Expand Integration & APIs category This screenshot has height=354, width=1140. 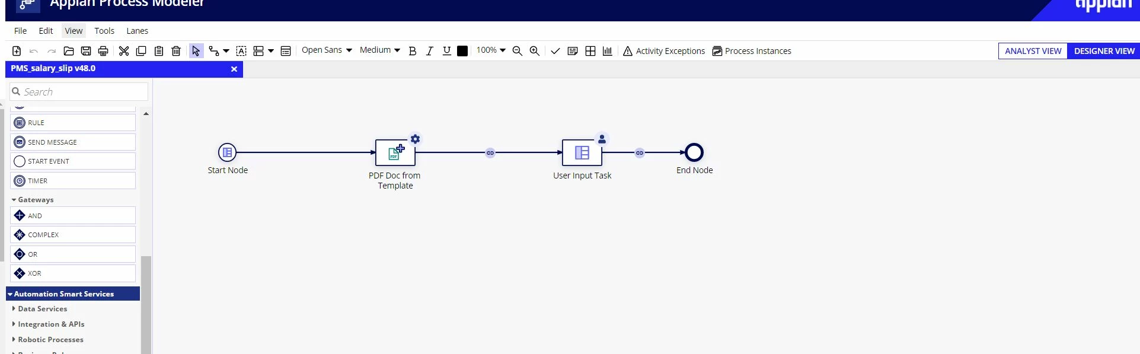(x=48, y=324)
